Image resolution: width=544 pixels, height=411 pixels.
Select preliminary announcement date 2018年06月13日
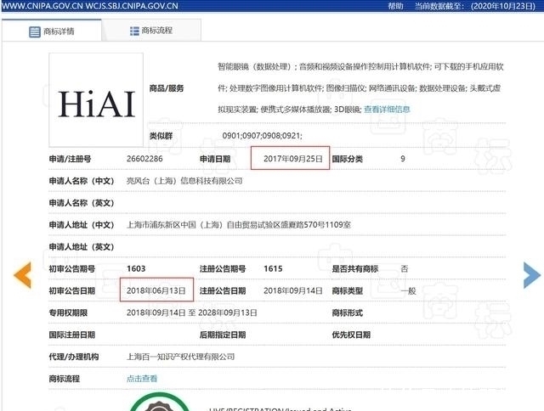[156, 290]
